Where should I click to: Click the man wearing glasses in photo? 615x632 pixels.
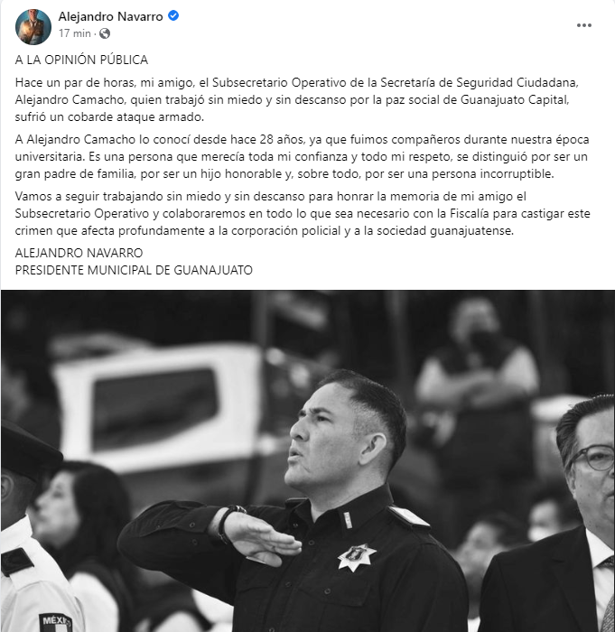pos(561,514)
